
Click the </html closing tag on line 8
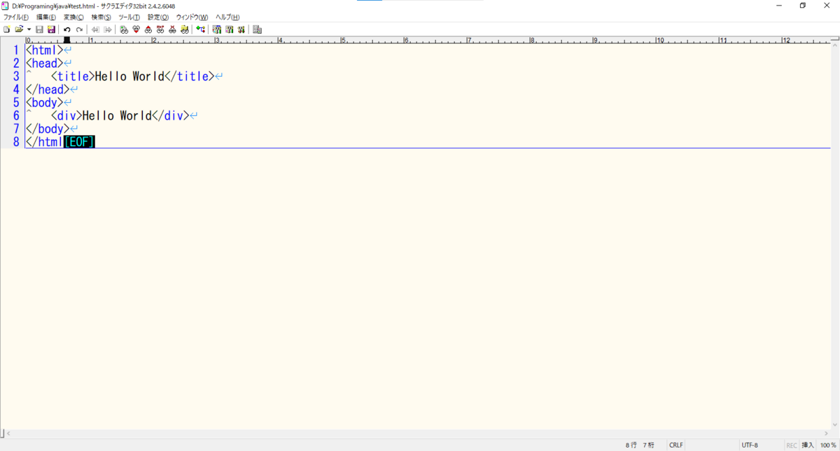point(44,142)
